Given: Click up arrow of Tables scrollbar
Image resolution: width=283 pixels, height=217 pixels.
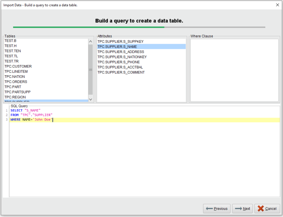Looking at the screenshot, I should coord(91,41).
